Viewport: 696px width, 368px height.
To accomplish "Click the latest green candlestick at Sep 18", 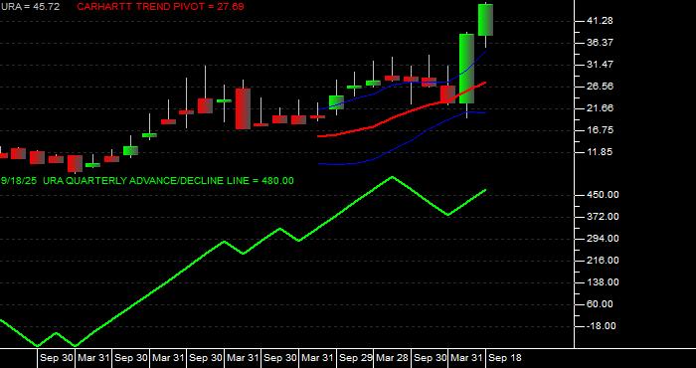I will (x=485, y=20).
